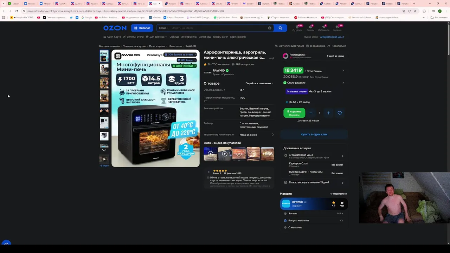Open the +956 customer photos tile
Screen dimensions: 450x253
(267, 154)
